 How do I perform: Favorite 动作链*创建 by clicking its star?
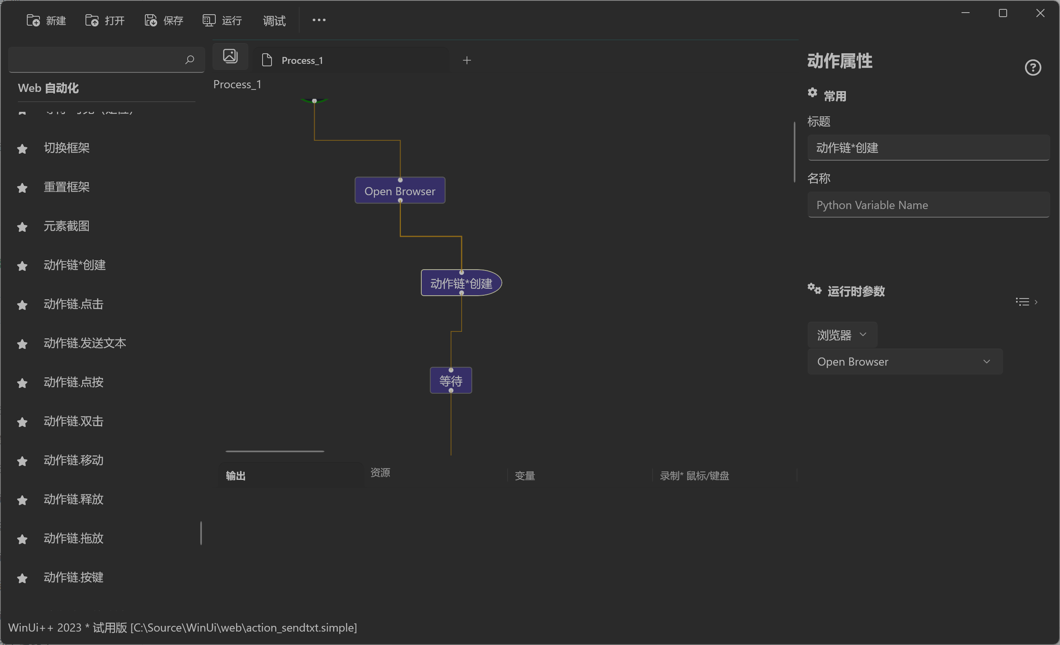(x=22, y=266)
